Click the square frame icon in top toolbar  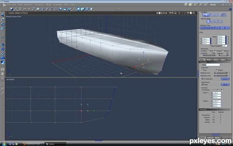[x=56, y=9]
